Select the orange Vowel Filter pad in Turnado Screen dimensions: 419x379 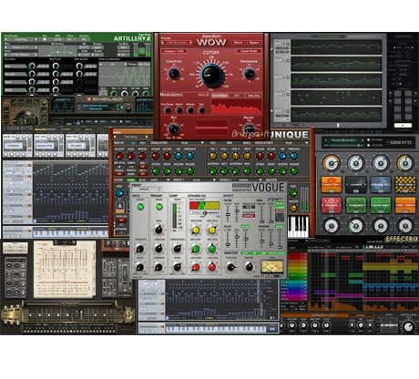pyautogui.click(x=332, y=185)
